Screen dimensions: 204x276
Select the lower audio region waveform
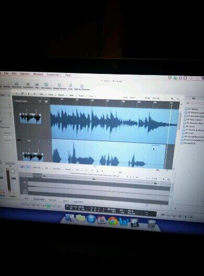108,153
